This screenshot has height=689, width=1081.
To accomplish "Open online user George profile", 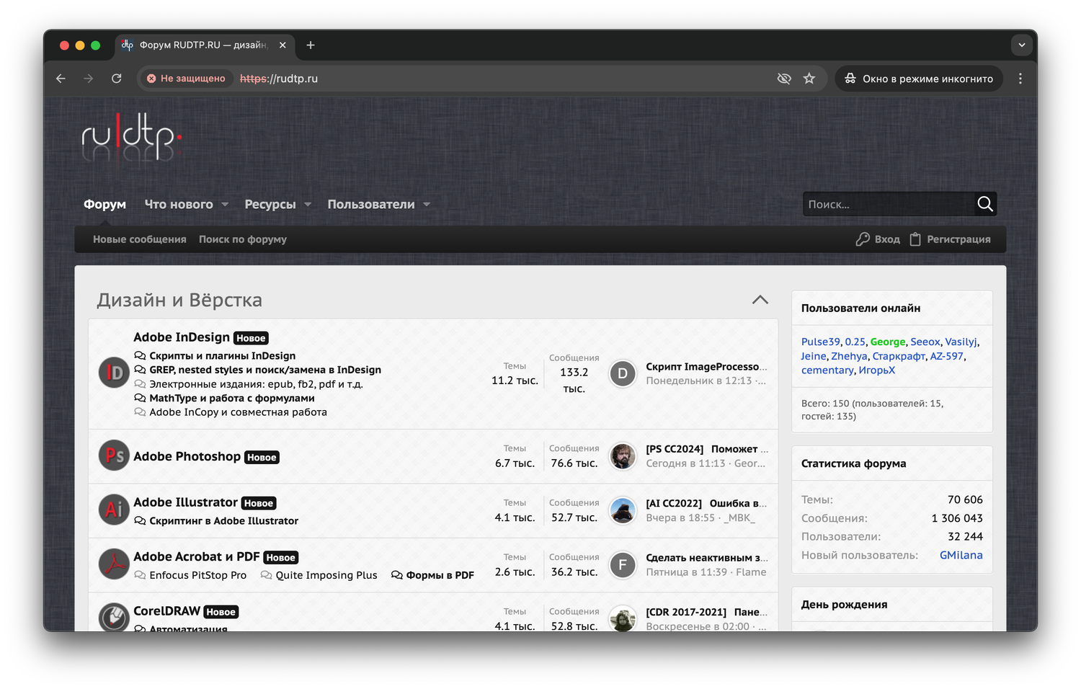I will 887,342.
